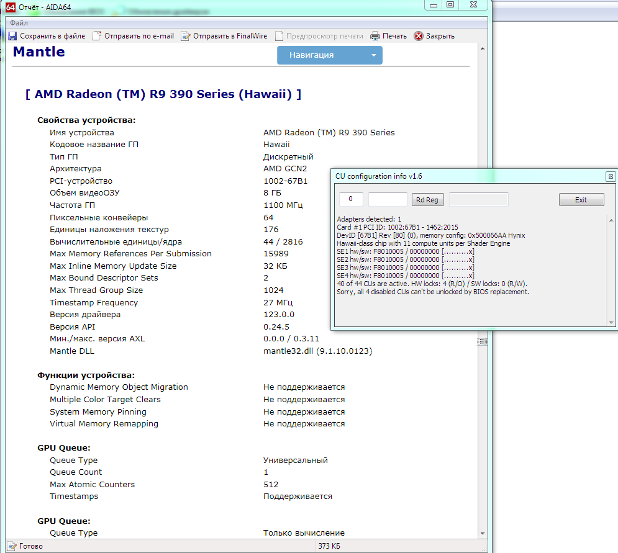Click CU info log scrollbar down arrow
Image resolution: width=618 pixels, height=553 pixels.
611,323
